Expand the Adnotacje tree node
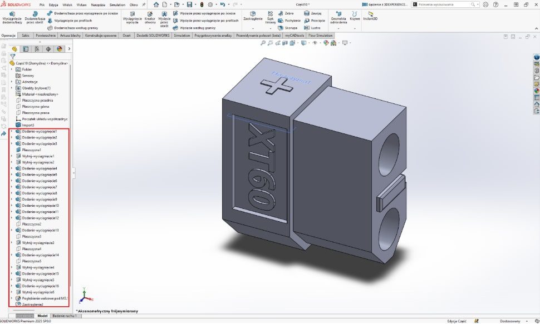 (x=11, y=82)
